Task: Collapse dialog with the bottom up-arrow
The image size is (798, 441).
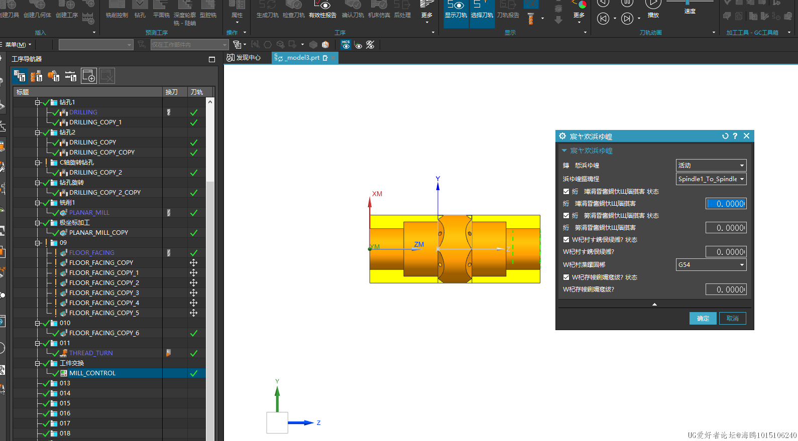Action: pos(654,305)
